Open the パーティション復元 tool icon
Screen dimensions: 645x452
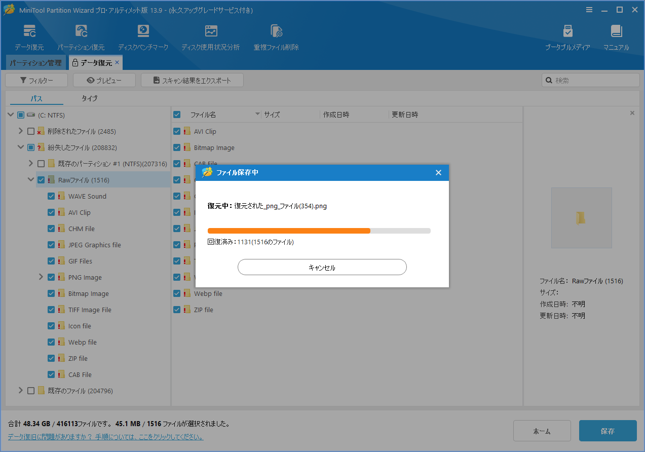pos(81,31)
